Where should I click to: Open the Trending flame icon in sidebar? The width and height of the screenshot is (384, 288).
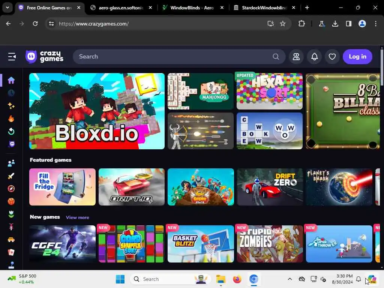(11, 118)
